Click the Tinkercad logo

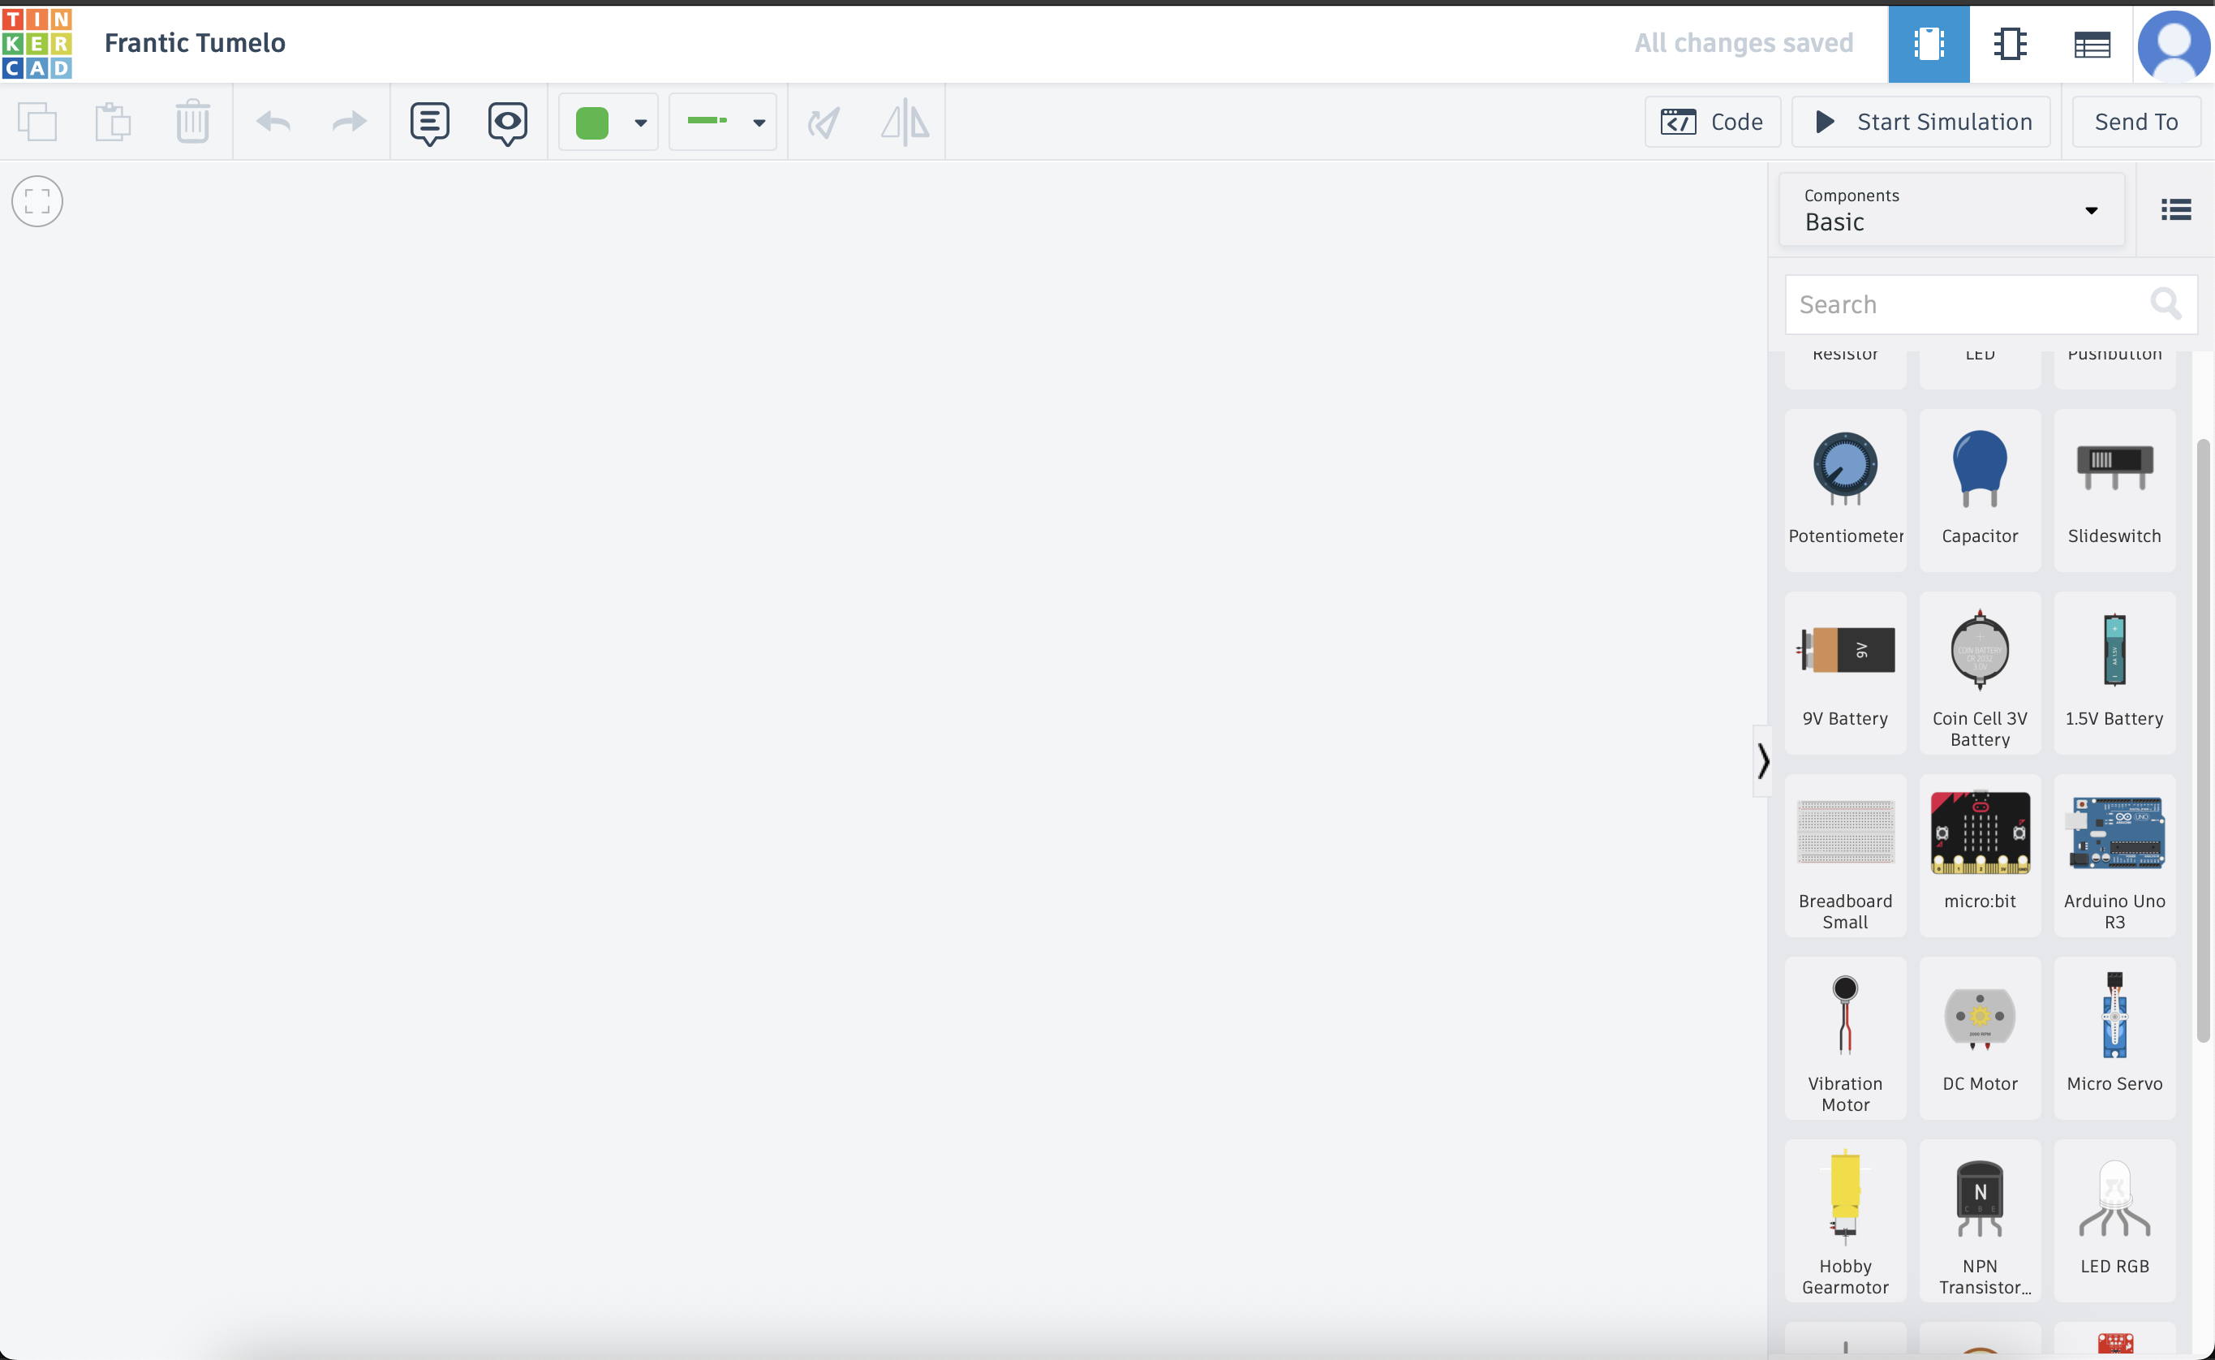click(x=37, y=43)
